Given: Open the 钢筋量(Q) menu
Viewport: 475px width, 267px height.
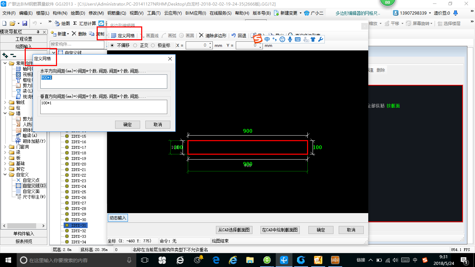Looking at the screenshot, I should coord(116,13).
